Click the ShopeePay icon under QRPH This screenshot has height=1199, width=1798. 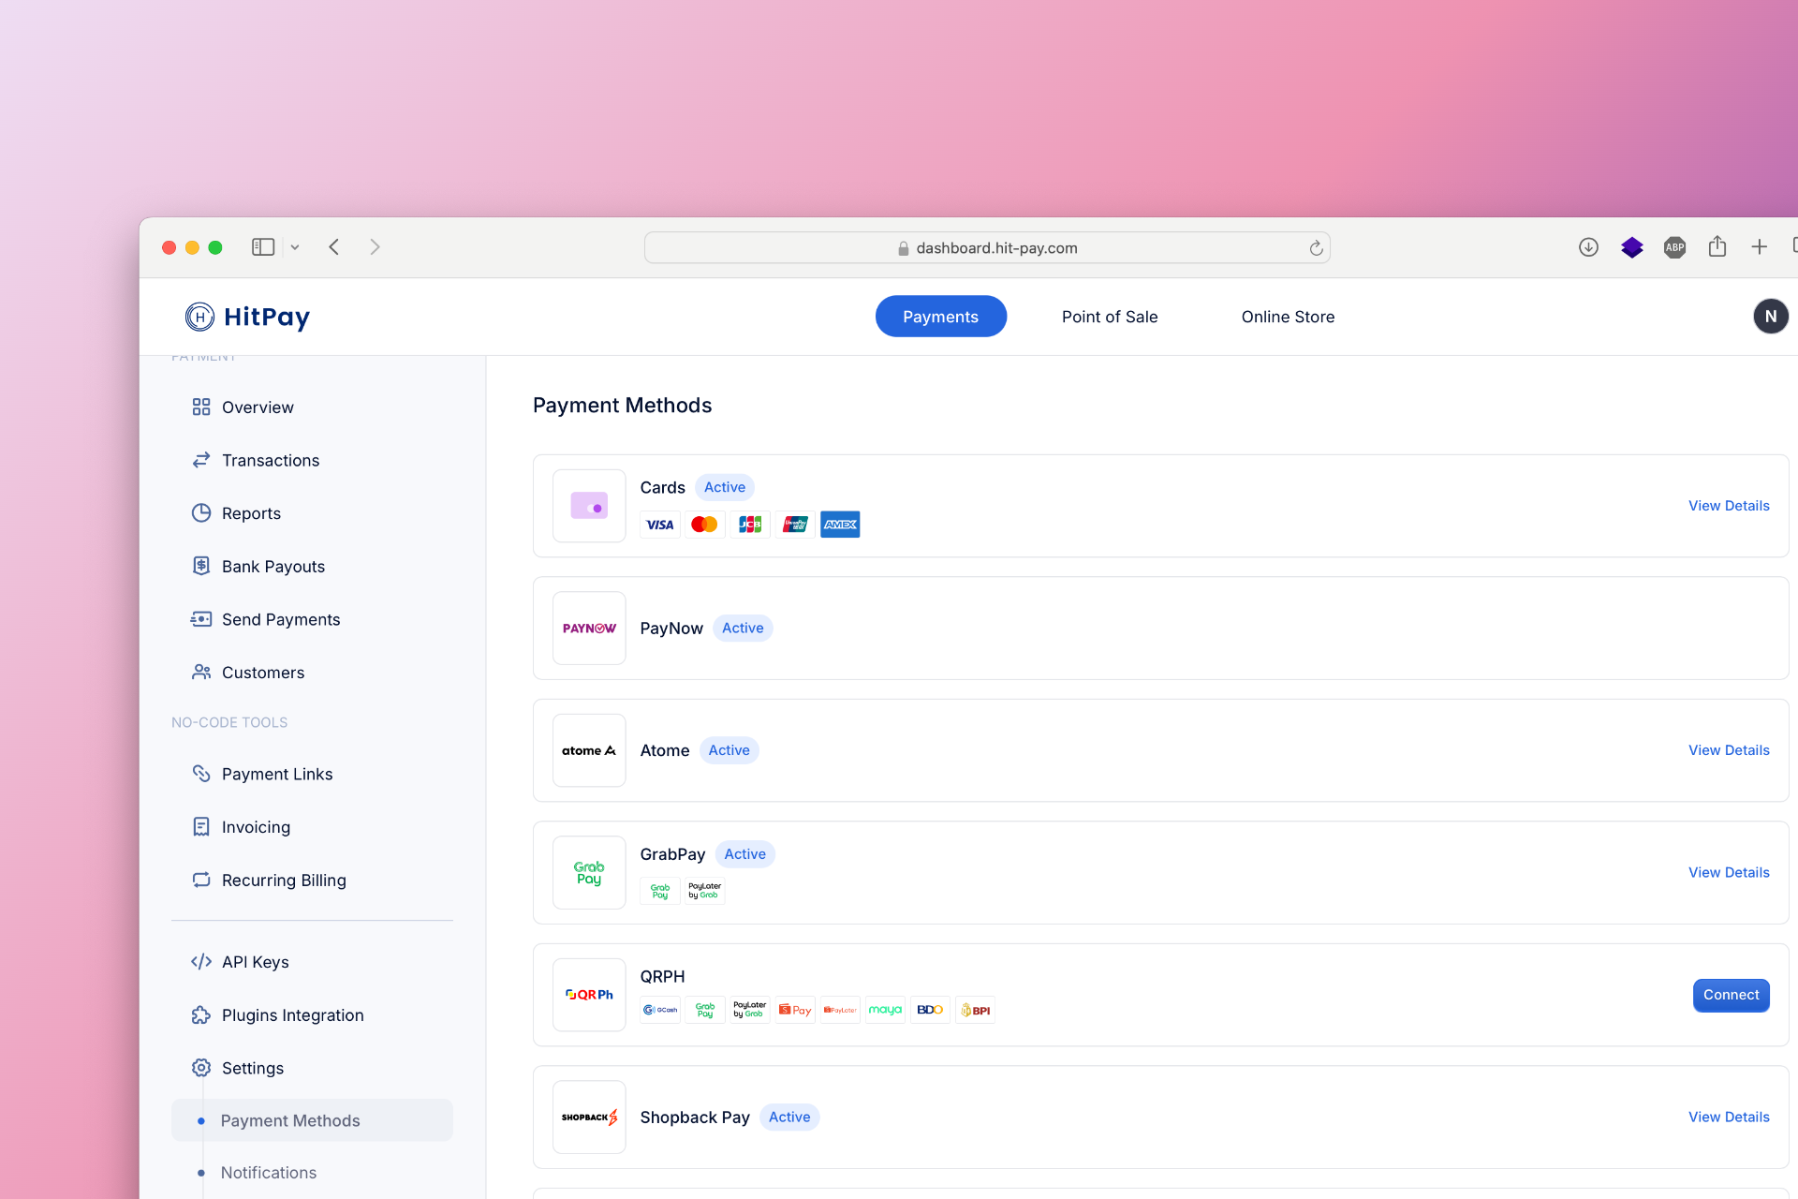pyautogui.click(x=795, y=1010)
